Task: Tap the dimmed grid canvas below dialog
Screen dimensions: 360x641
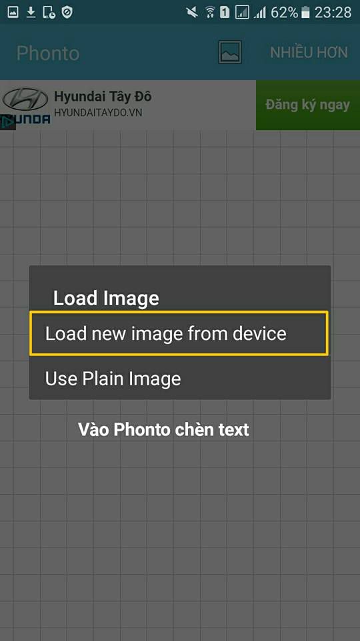Action: click(179, 531)
